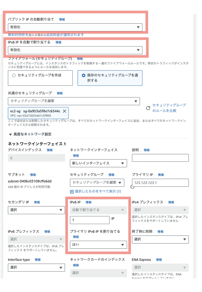The height and width of the screenshot is (292, 202).
Task: Click 情報 link under プライマリ IPv6 IP を割り当てる
Action: point(76,237)
